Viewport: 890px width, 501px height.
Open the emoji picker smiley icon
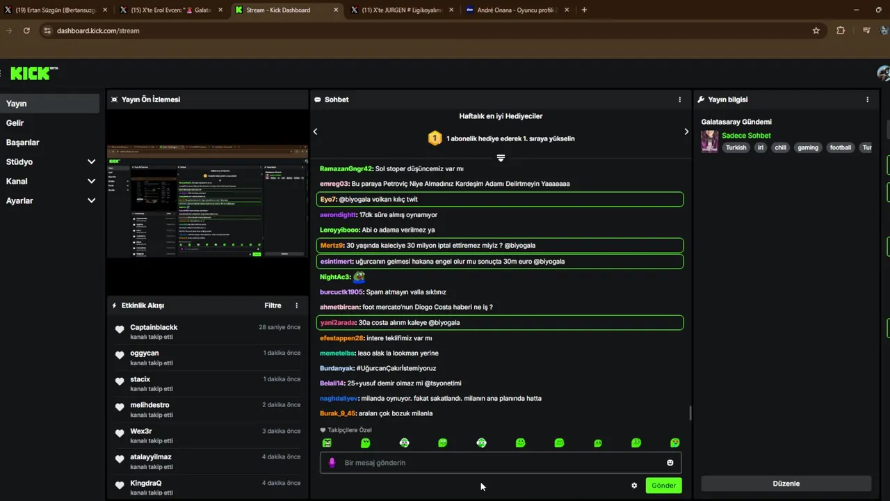click(x=670, y=463)
